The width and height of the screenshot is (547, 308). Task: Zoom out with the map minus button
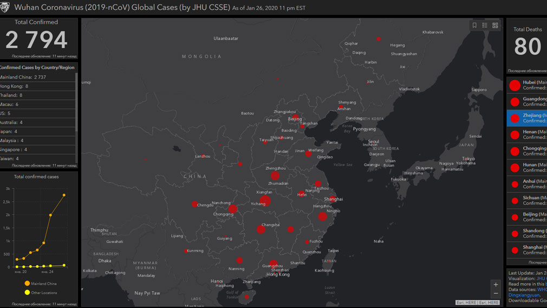(x=496, y=293)
